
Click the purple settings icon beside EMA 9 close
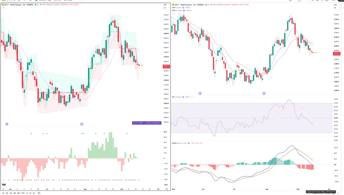click(183, 8)
